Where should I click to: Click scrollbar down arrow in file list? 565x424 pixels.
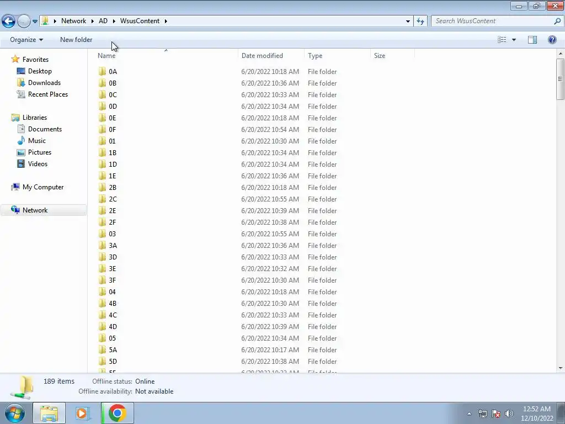tap(561, 368)
